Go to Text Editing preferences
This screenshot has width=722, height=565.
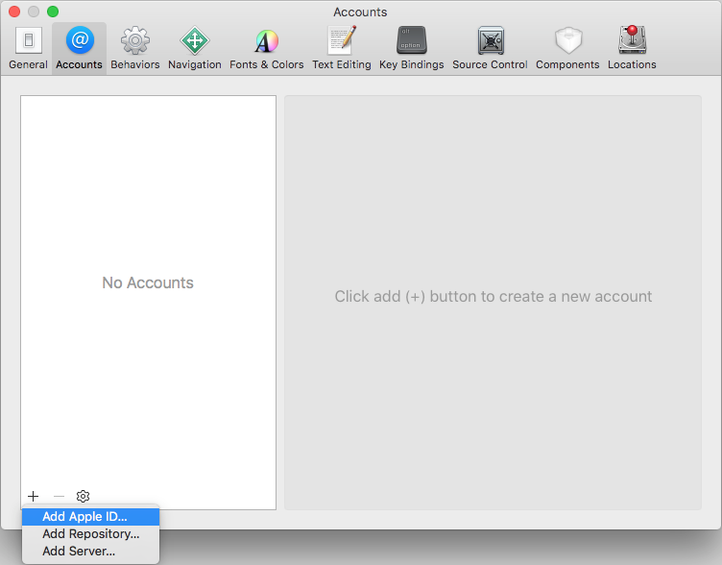click(x=342, y=48)
